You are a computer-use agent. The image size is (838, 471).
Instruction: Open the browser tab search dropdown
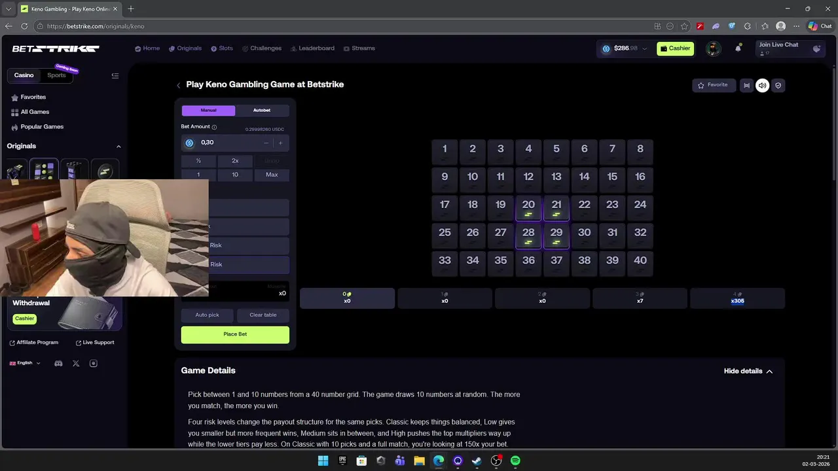(8, 9)
